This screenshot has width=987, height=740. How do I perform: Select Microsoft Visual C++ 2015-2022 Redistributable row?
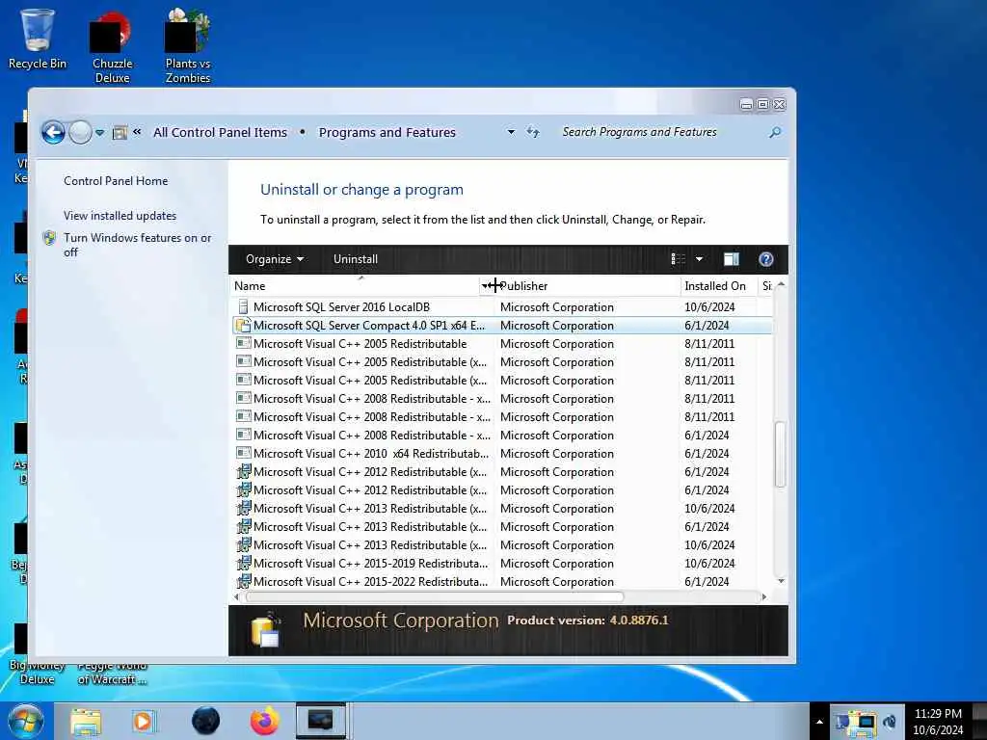(501, 581)
